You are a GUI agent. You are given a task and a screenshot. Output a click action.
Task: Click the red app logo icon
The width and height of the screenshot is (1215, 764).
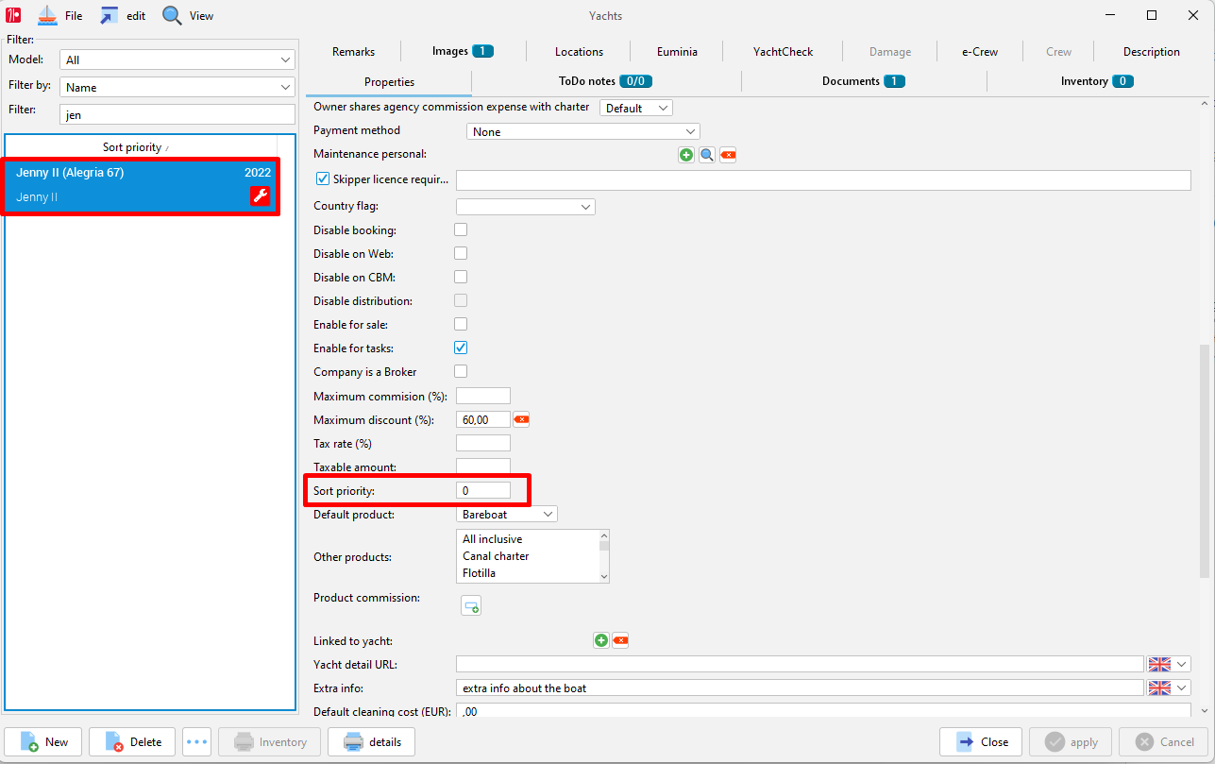pyautogui.click(x=13, y=15)
